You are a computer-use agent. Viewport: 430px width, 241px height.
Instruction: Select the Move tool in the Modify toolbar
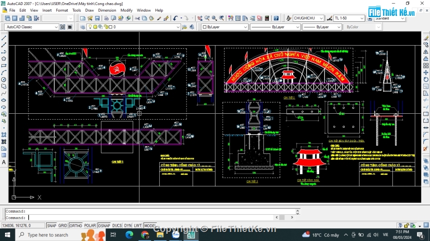pos(425,73)
